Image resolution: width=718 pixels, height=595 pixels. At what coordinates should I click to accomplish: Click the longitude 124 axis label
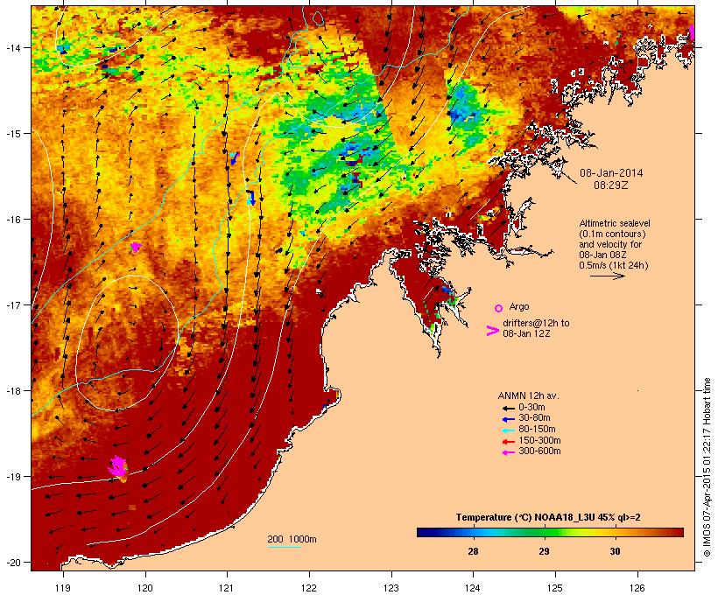[x=473, y=588]
